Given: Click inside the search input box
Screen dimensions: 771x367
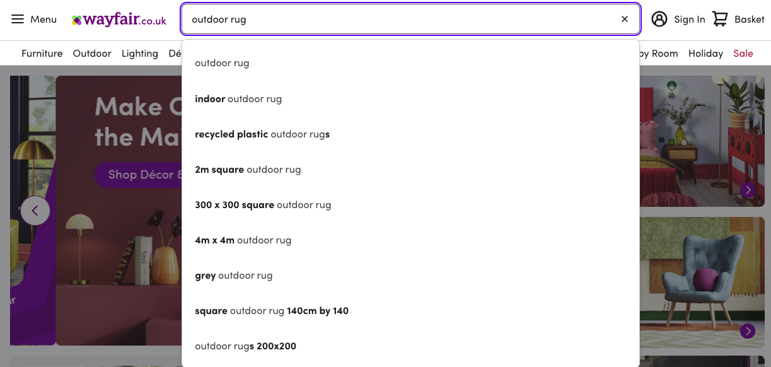Looking at the screenshot, I should pos(410,19).
